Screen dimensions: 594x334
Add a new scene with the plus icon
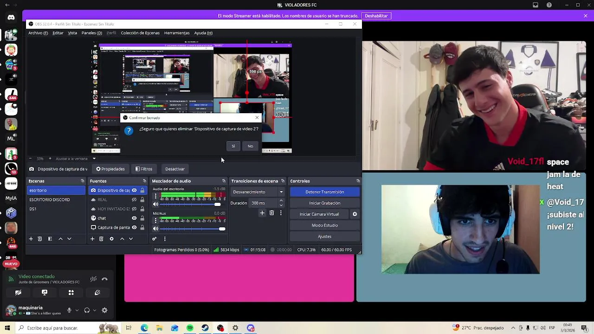tap(31, 239)
